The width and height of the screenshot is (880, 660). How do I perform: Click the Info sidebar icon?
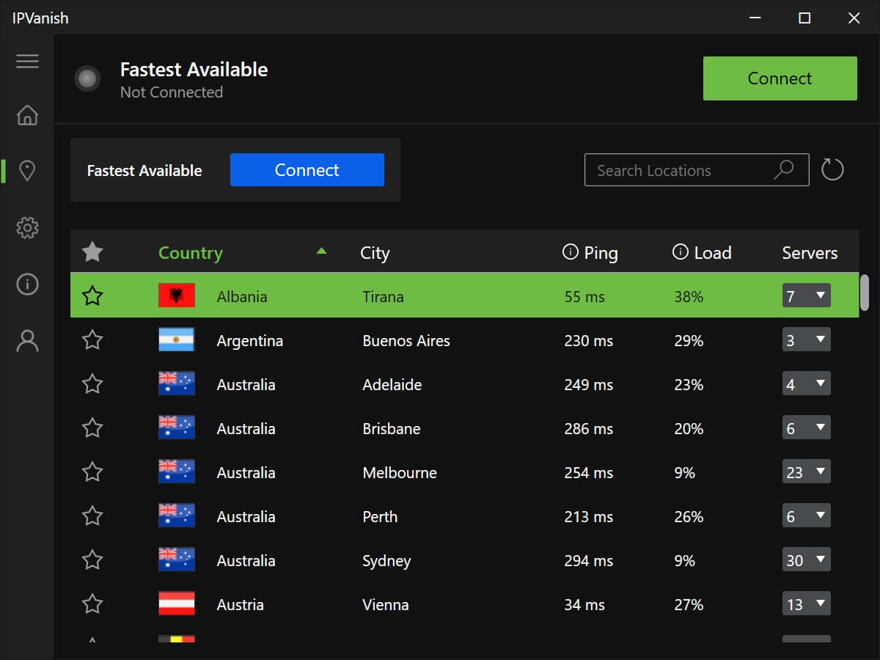click(x=27, y=285)
